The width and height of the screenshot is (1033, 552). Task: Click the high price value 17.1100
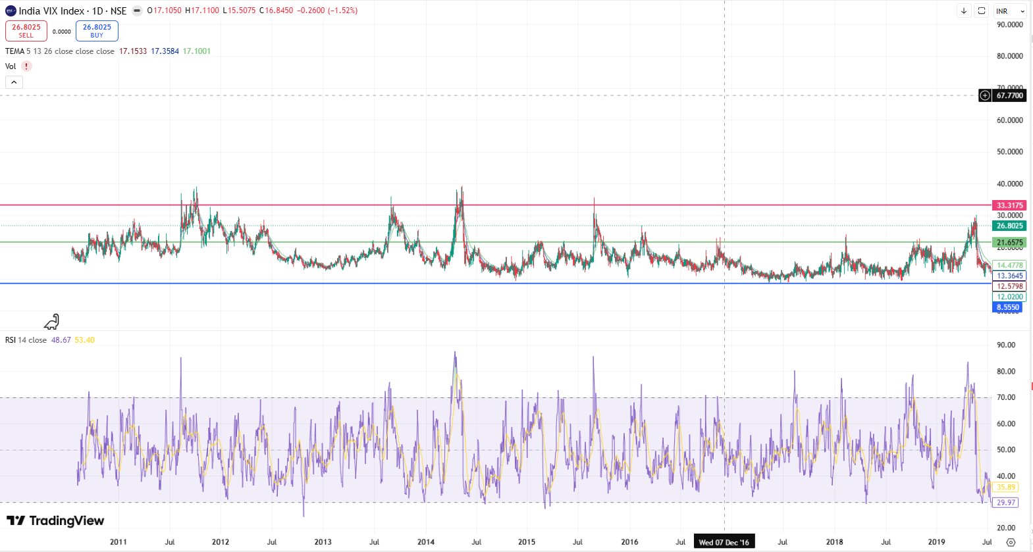click(x=205, y=11)
